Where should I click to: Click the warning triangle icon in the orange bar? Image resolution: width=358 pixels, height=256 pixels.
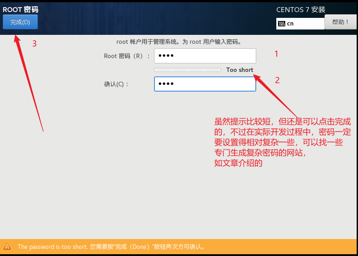point(7,247)
